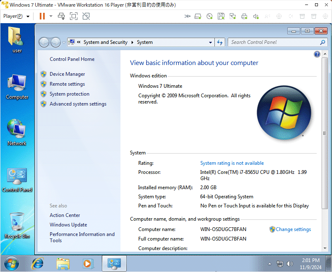The image size is (332, 272).
Task: Click the Change settings link
Action: click(x=293, y=229)
